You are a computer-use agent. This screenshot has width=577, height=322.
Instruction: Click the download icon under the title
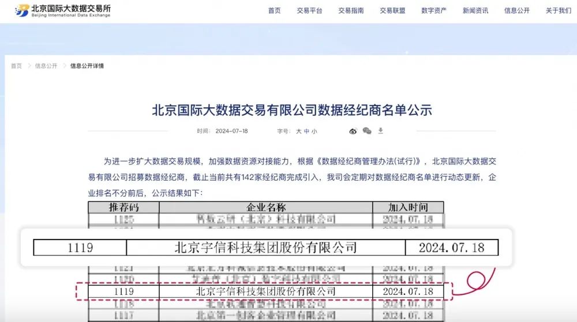[x=380, y=130]
